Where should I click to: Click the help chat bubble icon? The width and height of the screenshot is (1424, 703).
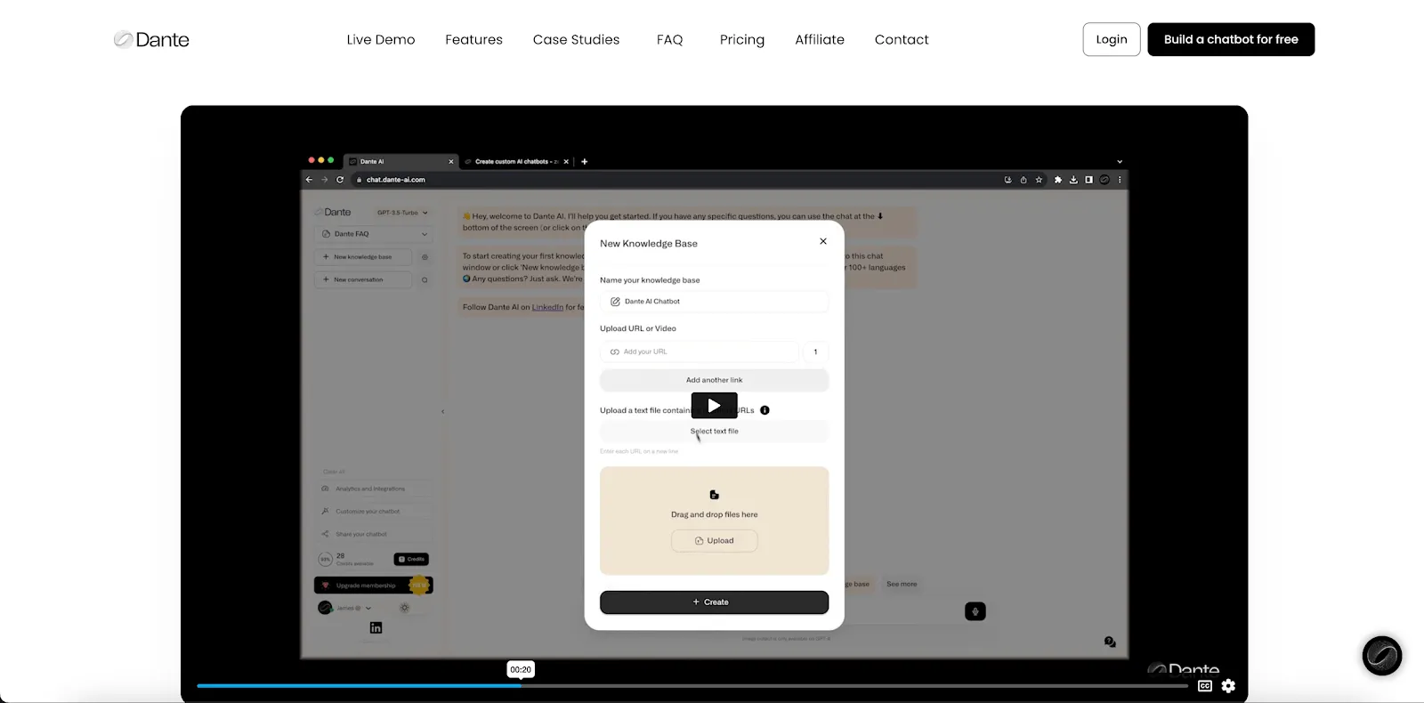1110,642
